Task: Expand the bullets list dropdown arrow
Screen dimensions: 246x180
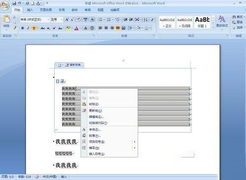Action: (104, 20)
